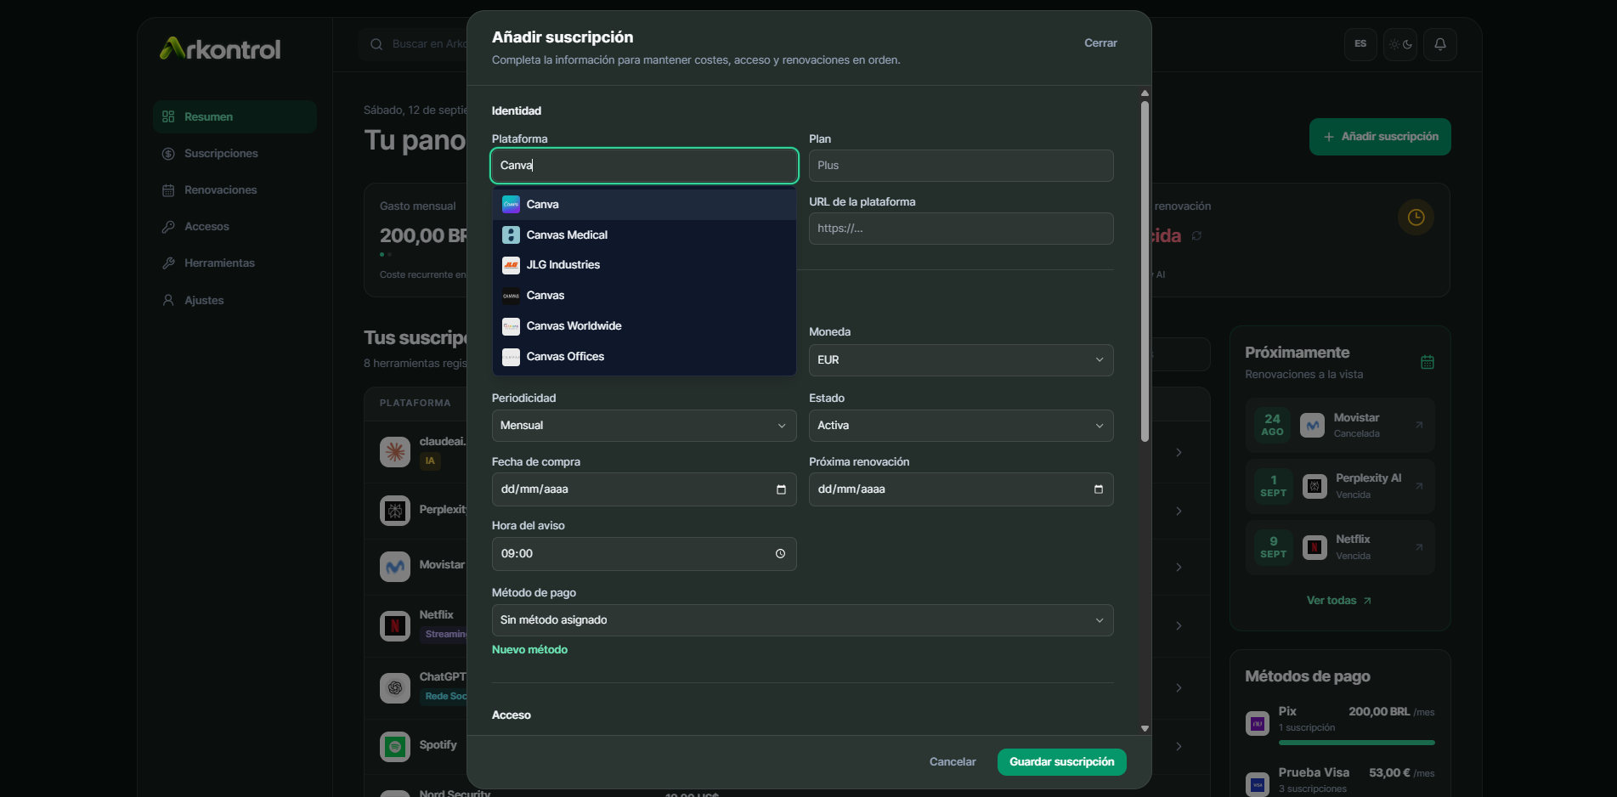Expand the Estado Activa dropdown

pos(961,426)
